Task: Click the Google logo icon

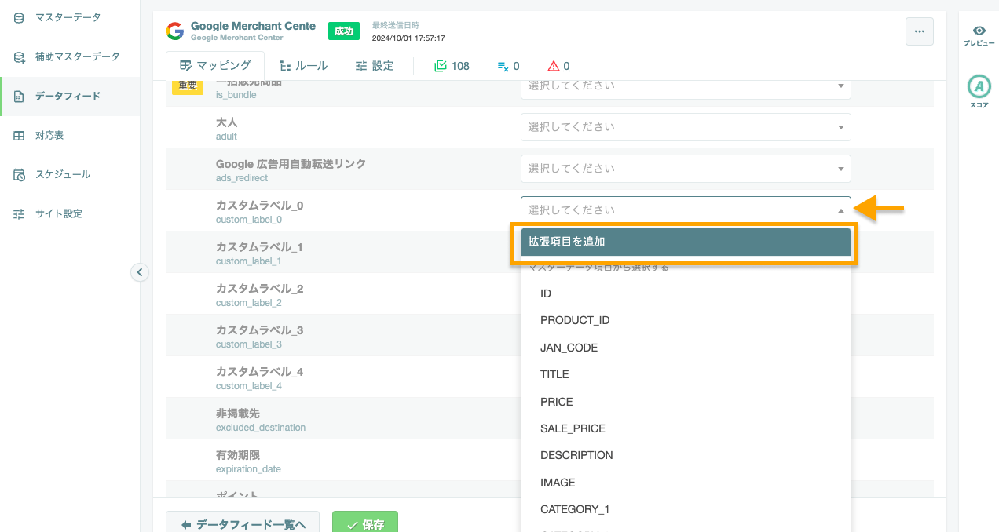Action: pos(175,31)
